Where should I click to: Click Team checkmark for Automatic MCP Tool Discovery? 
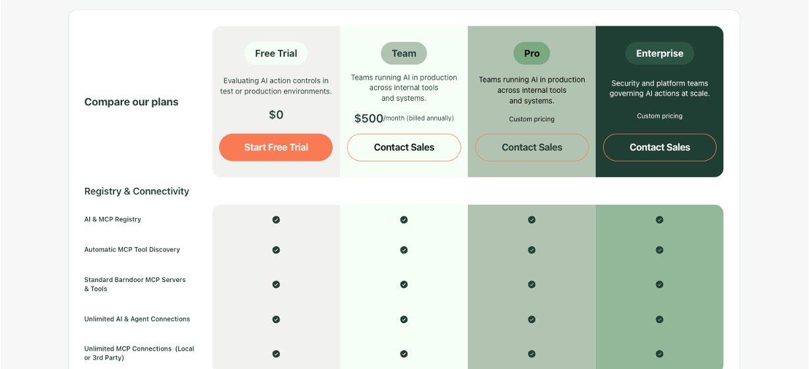tap(404, 250)
